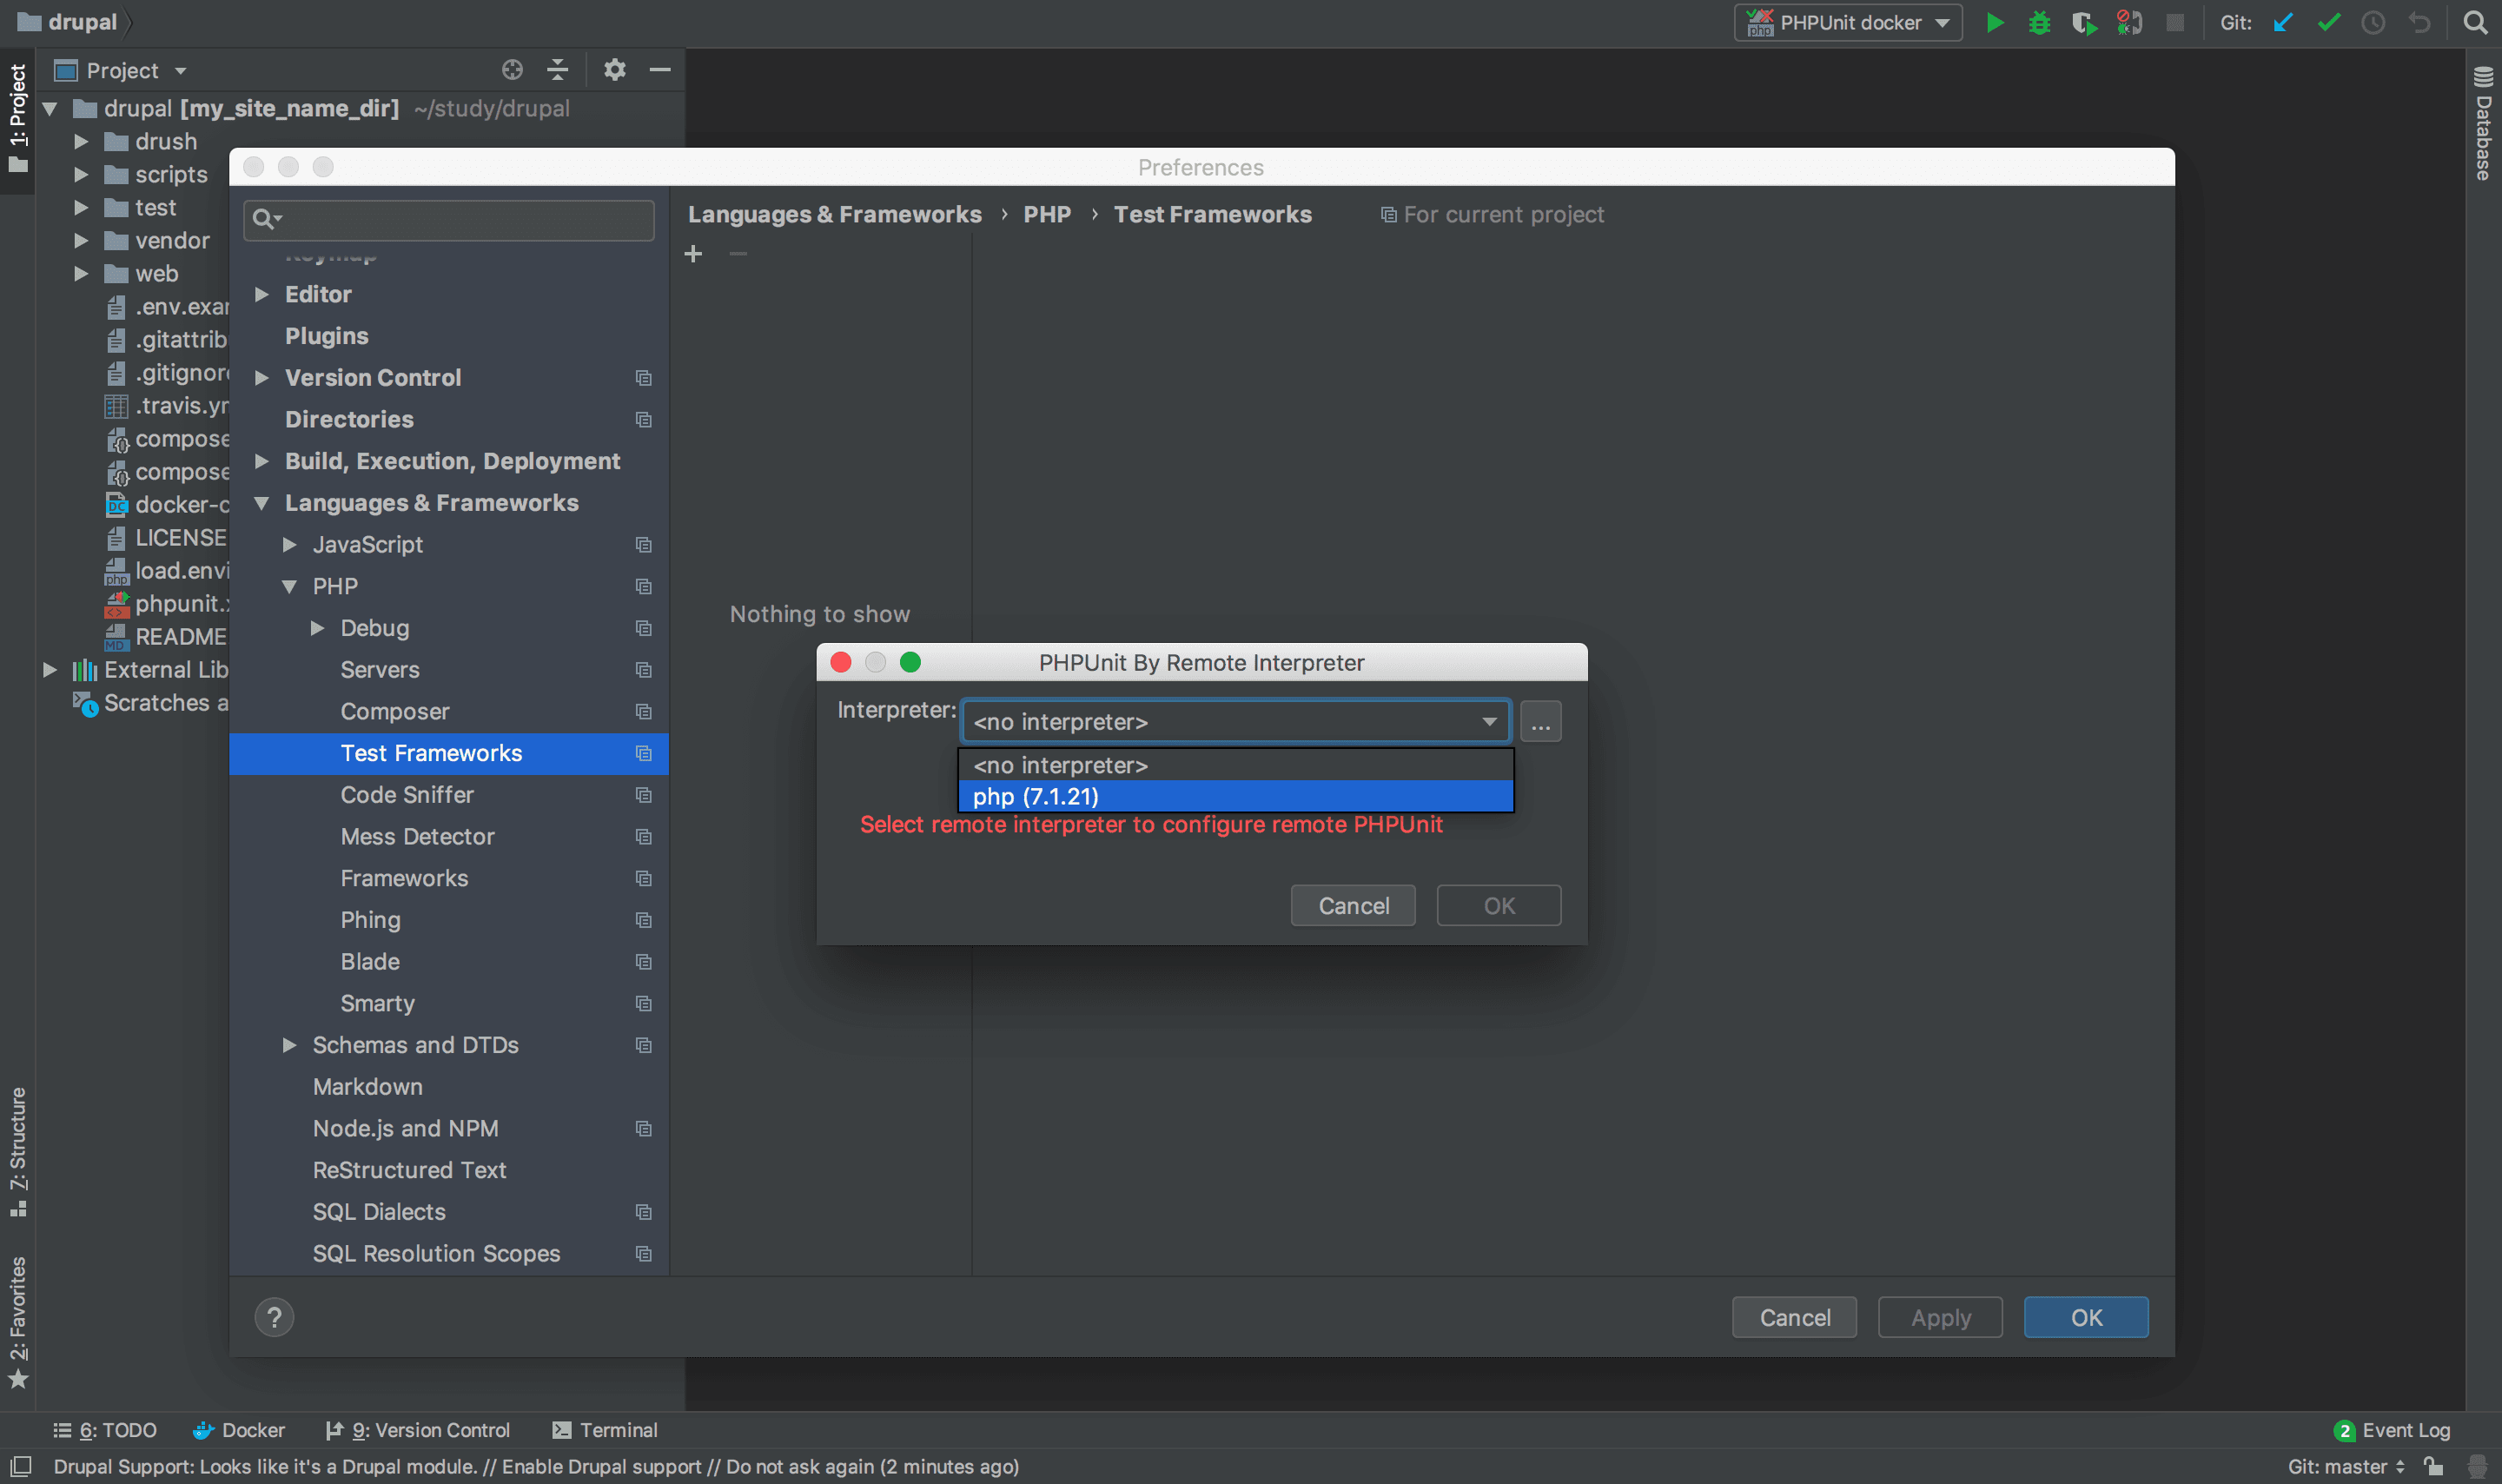The image size is (2502, 1484).
Task: Collapse all in Project panel
Action: [558, 69]
